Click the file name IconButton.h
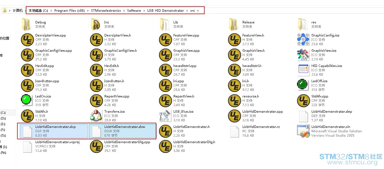Image resolution: width=384 pixels, height=169 pixels. (114, 81)
